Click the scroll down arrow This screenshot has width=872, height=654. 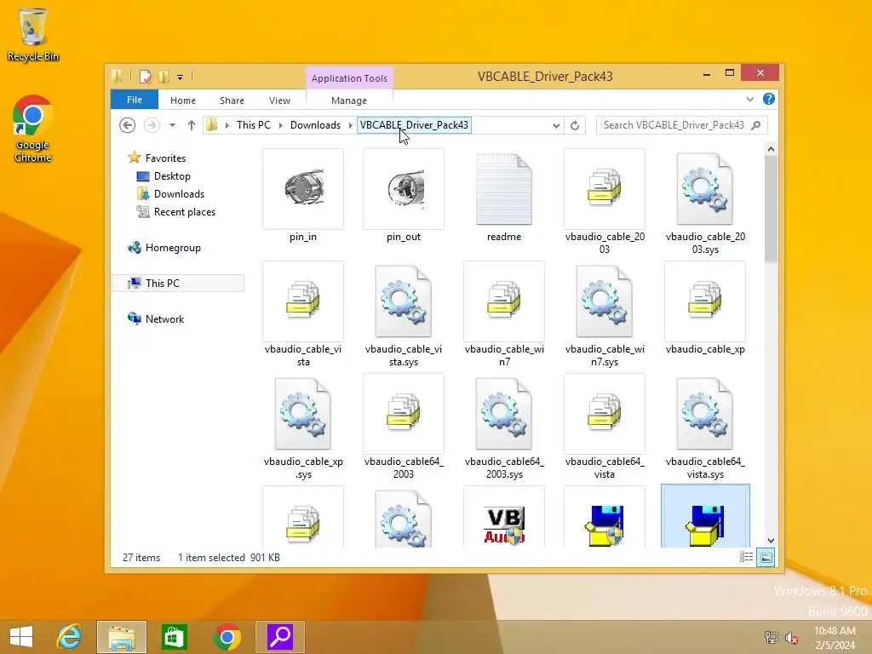tap(771, 540)
